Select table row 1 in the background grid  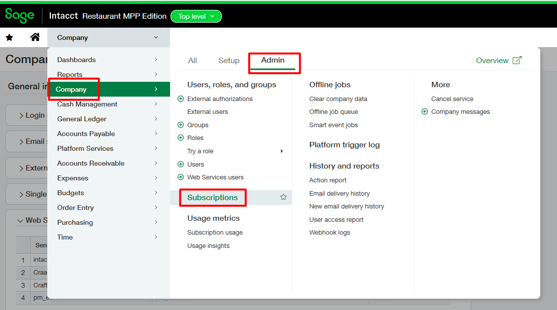point(23,260)
